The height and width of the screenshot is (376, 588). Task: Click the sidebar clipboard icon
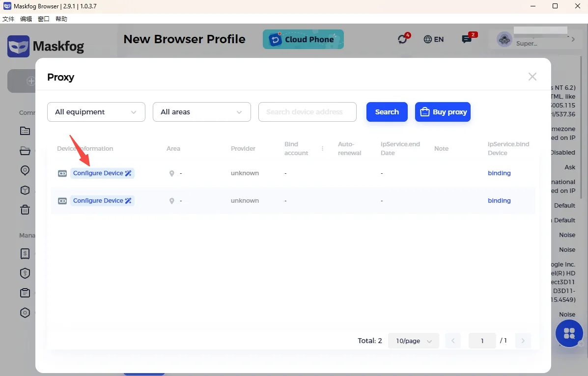pos(25,293)
